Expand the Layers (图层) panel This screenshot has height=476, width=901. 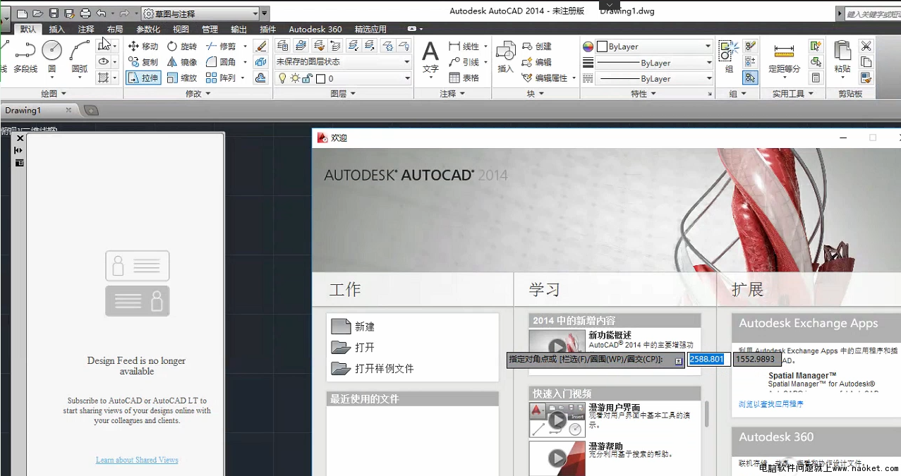(x=343, y=93)
